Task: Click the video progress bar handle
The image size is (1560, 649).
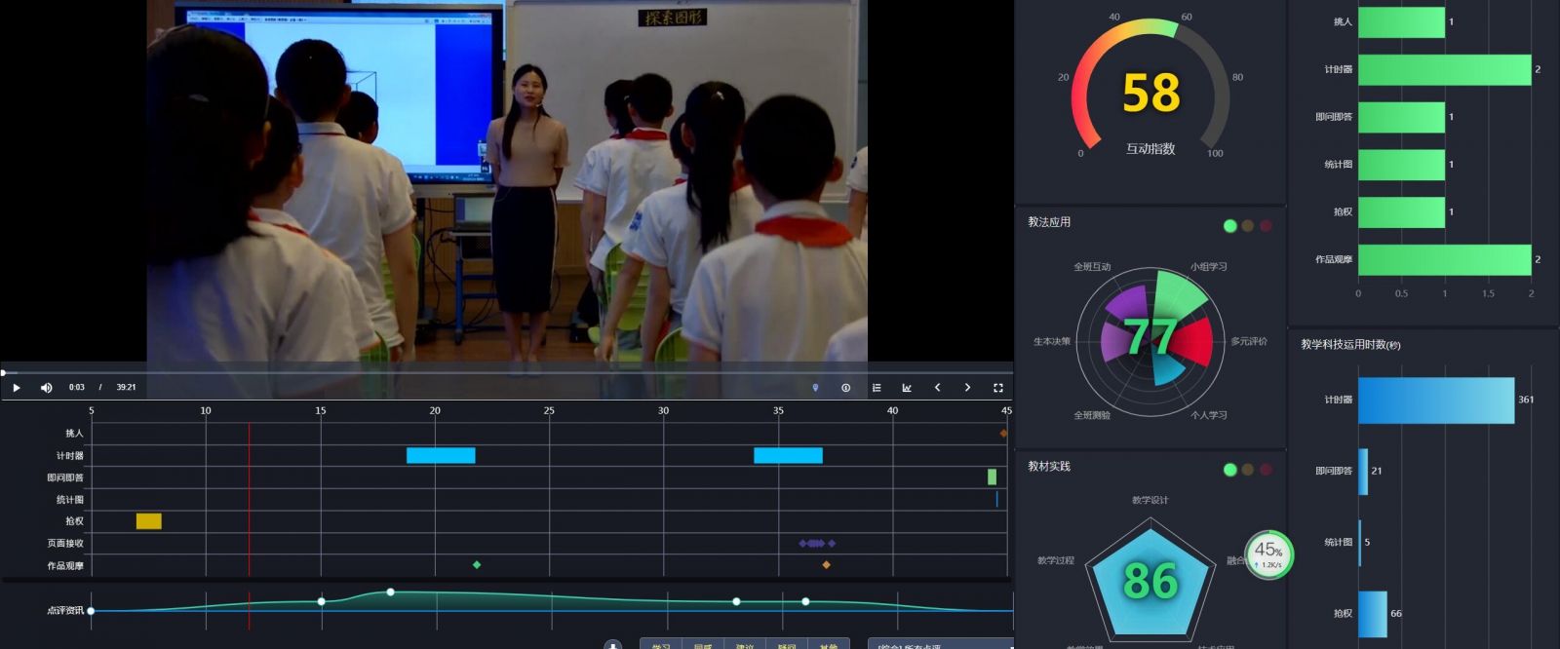Action: 3,372
